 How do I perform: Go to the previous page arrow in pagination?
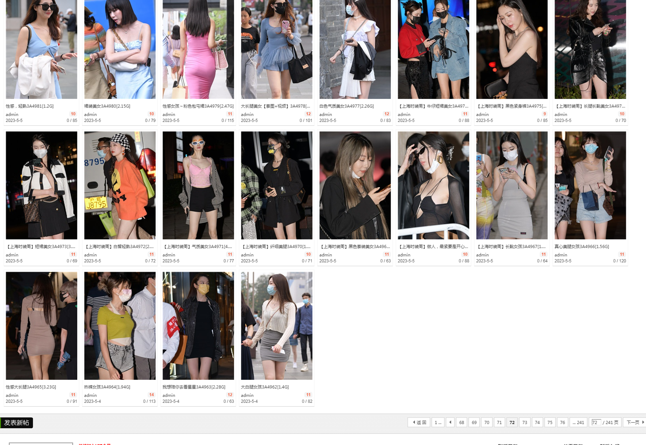coord(450,422)
